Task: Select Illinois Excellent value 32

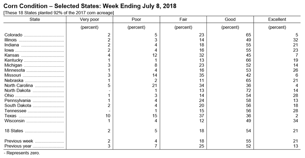Action: [295, 40]
